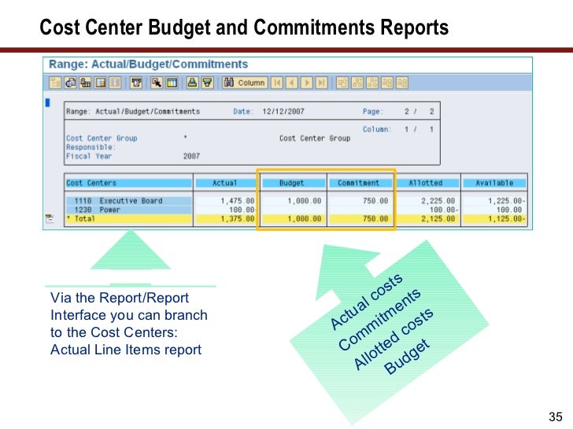
Task: Click Allotted value 2,225.00
Action: click(x=438, y=200)
